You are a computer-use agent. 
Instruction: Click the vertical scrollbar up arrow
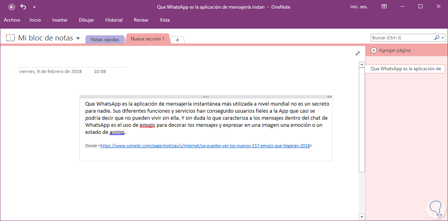click(x=362, y=65)
